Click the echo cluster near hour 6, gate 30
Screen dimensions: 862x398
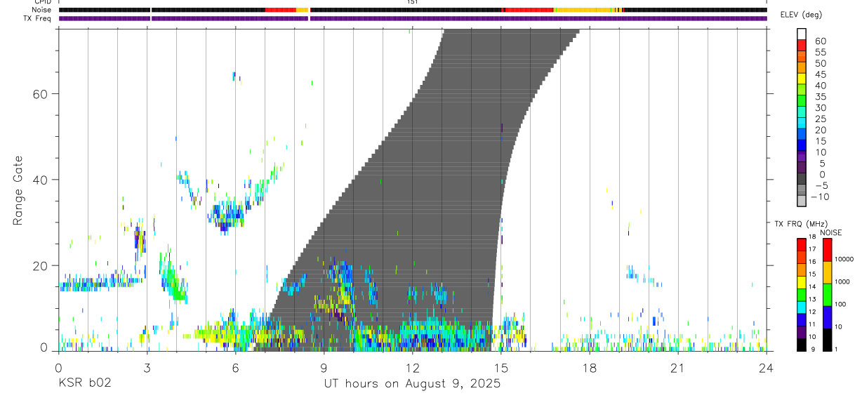[228, 216]
